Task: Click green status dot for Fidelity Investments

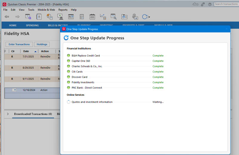Action: pos(69,82)
